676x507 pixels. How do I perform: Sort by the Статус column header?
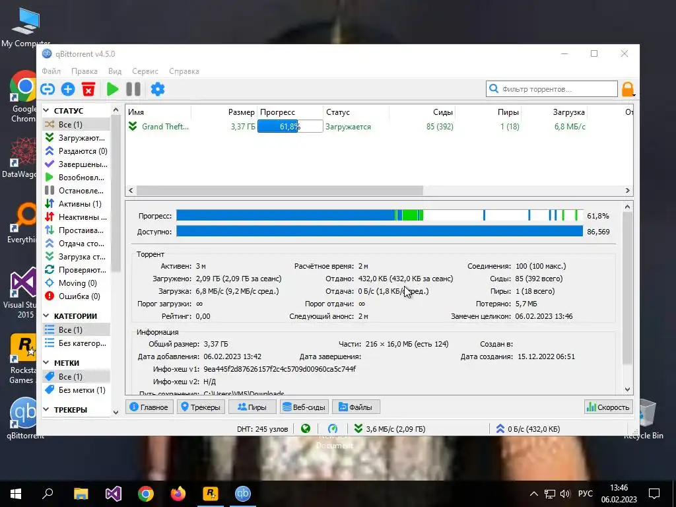356,112
